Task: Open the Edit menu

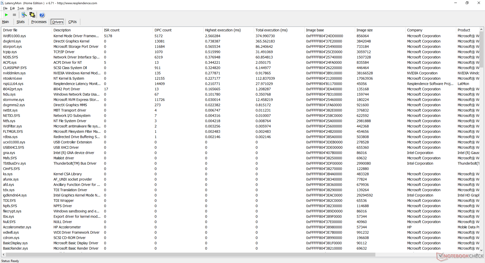Action: click(12, 8)
